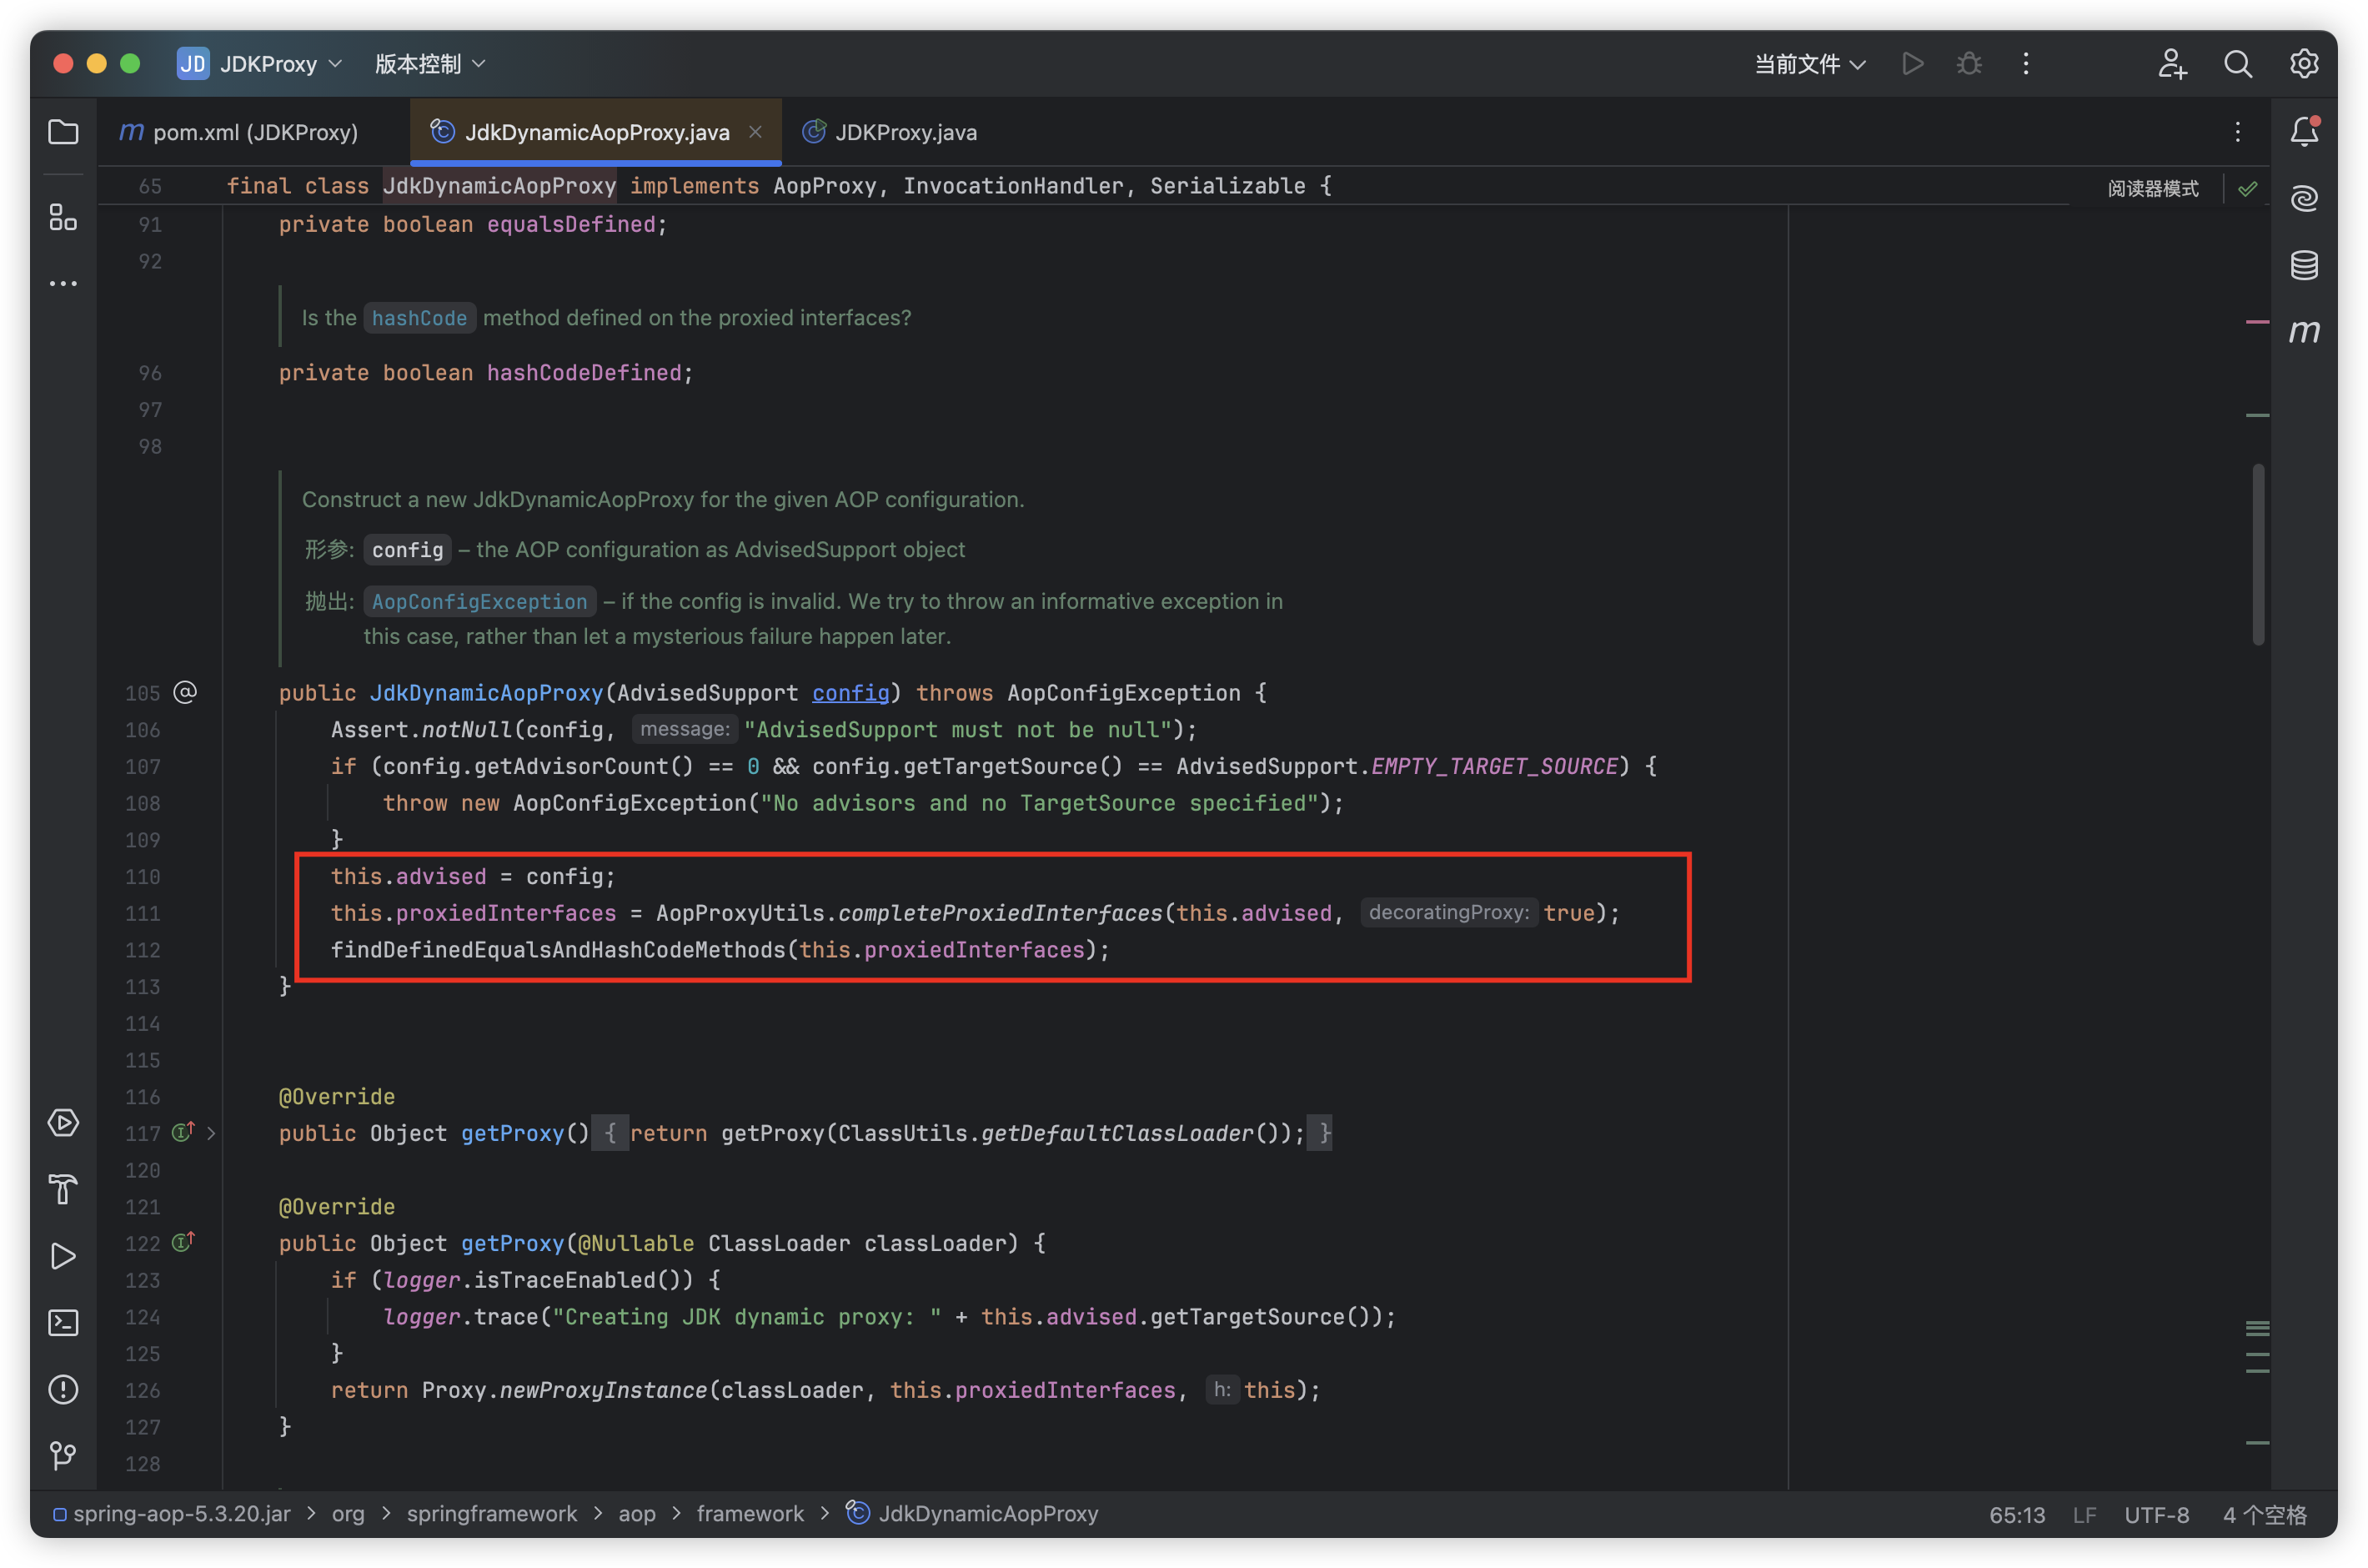Open the Notifications bell icon
The height and width of the screenshot is (1568, 2368).
(2304, 132)
